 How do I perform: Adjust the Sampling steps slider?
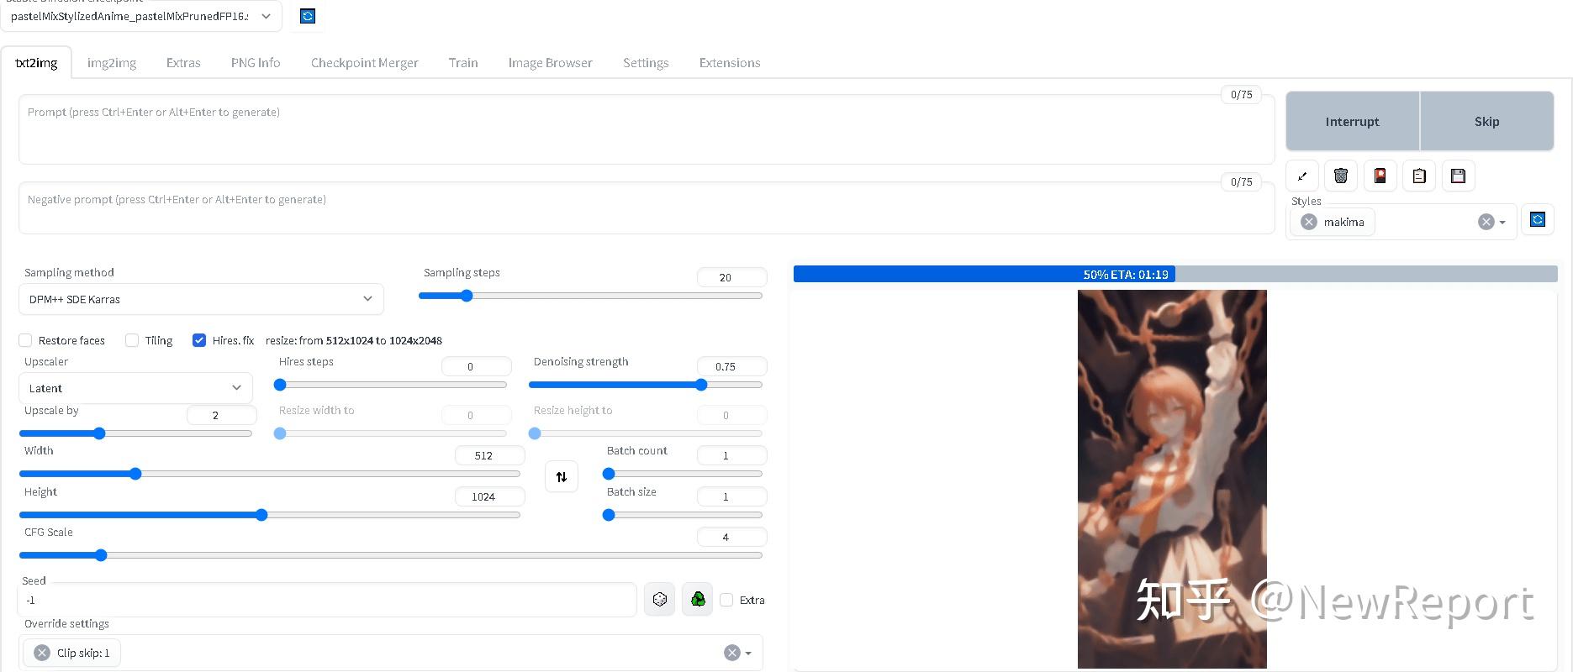pyautogui.click(x=590, y=296)
